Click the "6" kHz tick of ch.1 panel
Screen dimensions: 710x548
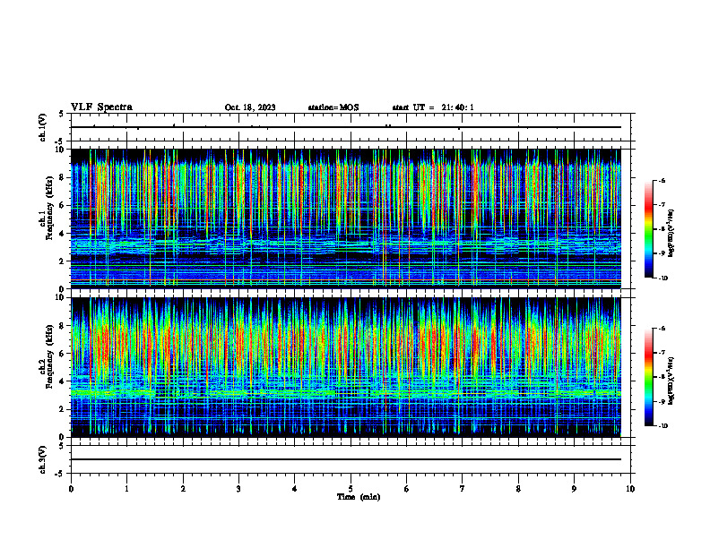click(x=64, y=205)
